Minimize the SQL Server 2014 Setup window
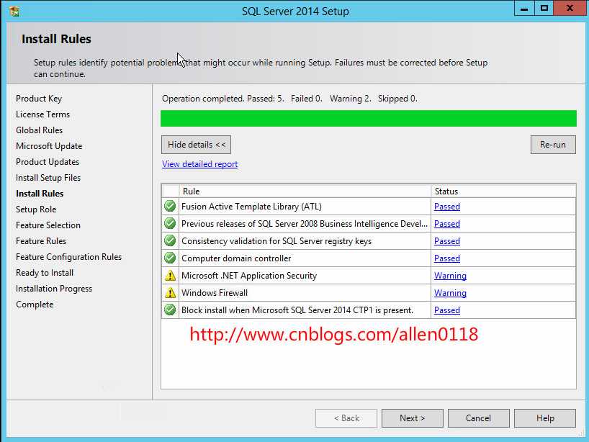Screen dimensions: 589x442 point(524,8)
